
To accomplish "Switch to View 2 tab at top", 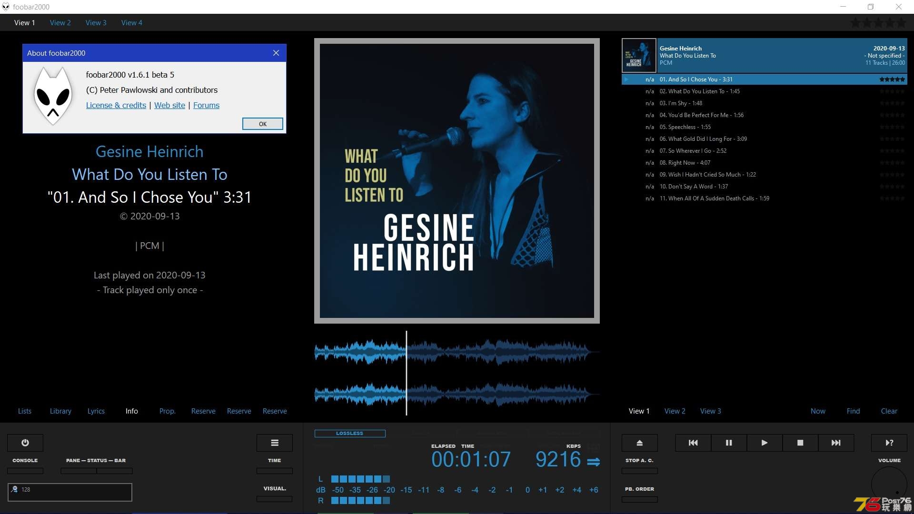I will [x=60, y=22].
